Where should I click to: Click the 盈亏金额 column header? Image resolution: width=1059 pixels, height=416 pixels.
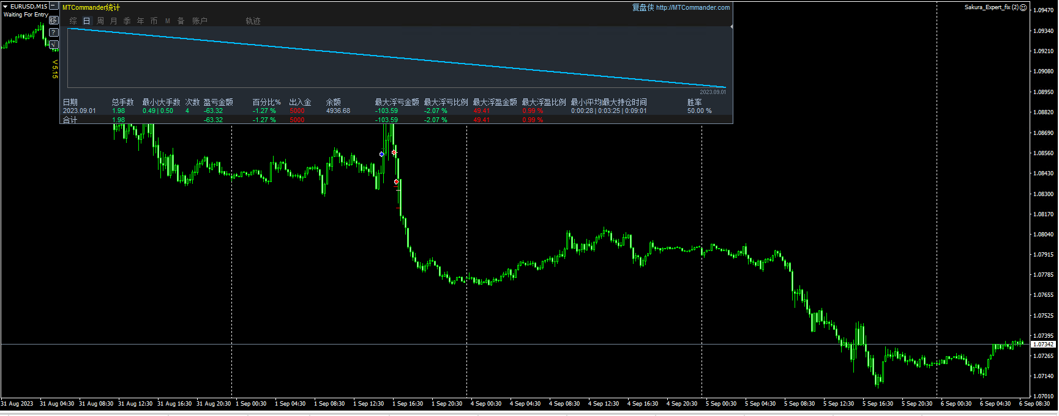[x=219, y=102]
